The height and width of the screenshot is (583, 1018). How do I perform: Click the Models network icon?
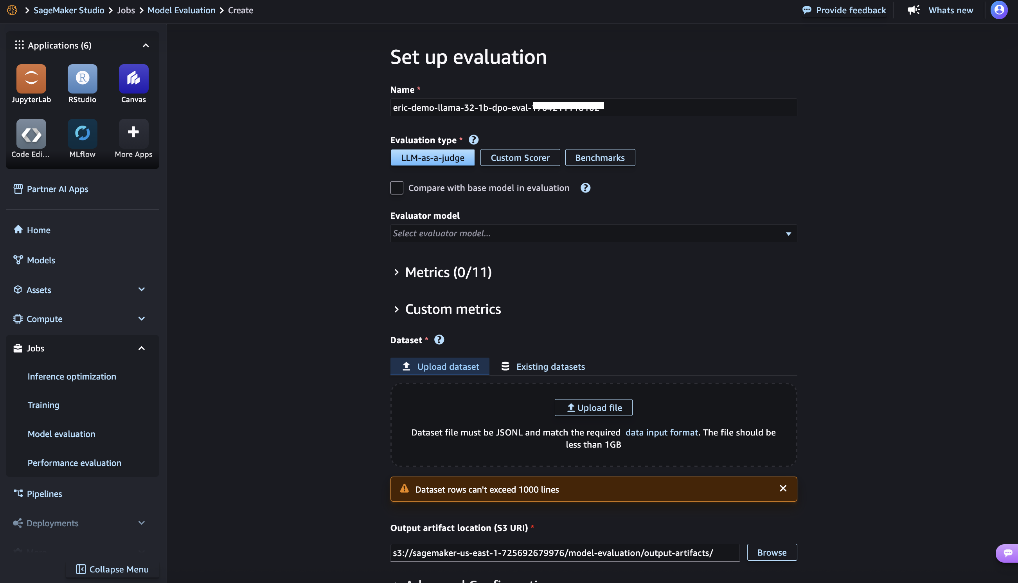click(x=18, y=260)
